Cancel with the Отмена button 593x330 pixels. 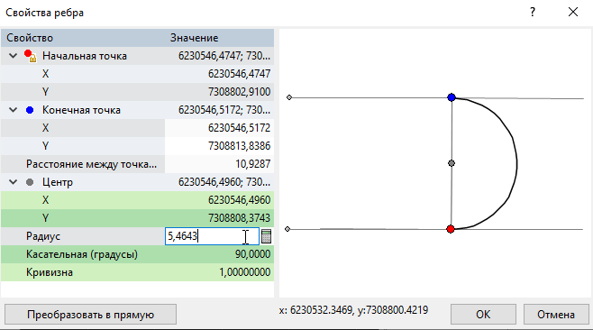point(556,315)
